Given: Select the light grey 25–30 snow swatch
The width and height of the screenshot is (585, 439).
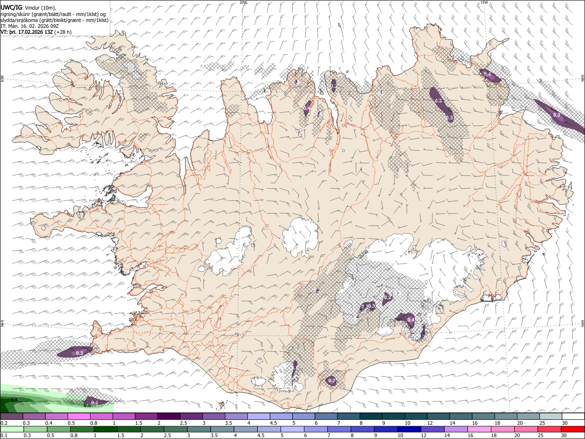Looking at the screenshot, I should pos(551,416).
